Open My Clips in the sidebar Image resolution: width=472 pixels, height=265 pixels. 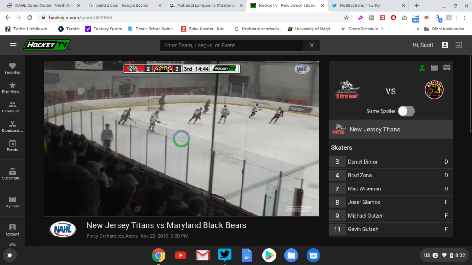point(12,202)
